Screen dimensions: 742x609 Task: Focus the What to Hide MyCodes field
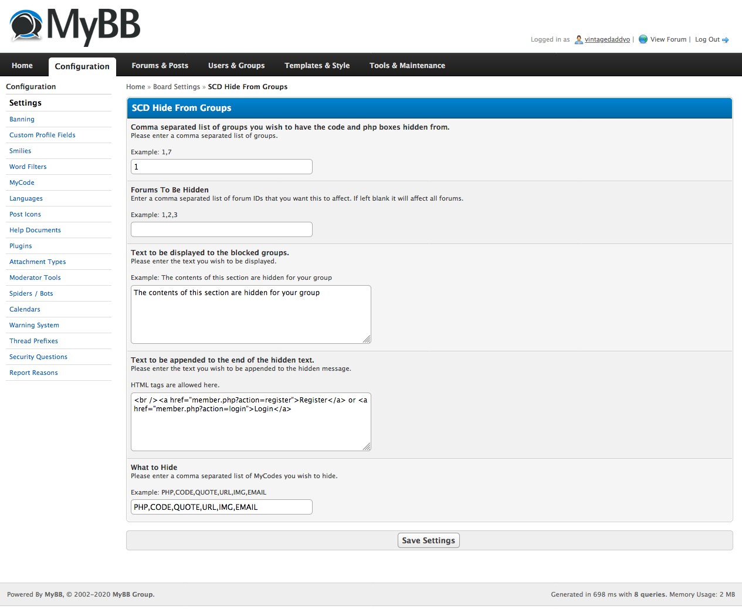(x=222, y=507)
